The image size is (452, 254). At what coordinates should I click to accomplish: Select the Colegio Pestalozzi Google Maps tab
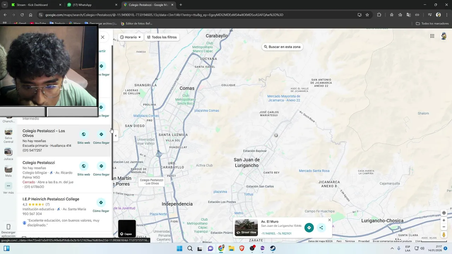148,5
